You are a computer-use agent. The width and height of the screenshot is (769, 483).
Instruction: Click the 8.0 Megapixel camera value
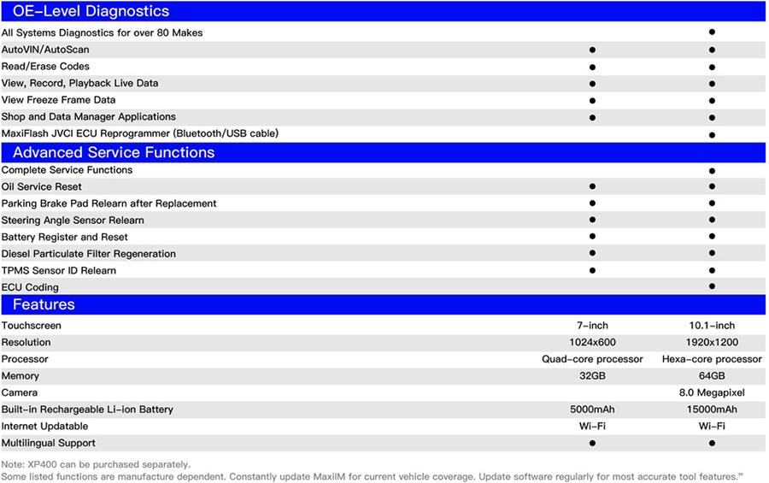[x=712, y=392]
